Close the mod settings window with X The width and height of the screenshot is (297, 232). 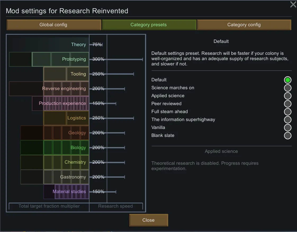[x=293, y=5]
